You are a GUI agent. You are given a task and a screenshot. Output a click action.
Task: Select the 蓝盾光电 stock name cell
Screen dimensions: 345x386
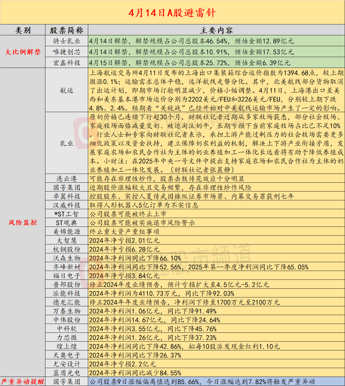pos(67,373)
